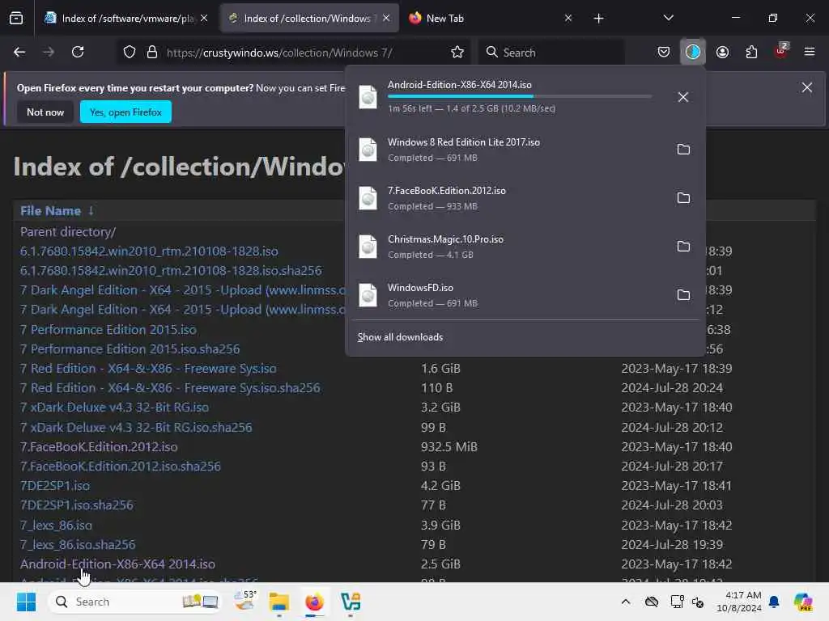This screenshot has width=829, height=621.
Task: Click Android-Edition-X86-X64 2014.iso in file list
Action: coord(118,564)
